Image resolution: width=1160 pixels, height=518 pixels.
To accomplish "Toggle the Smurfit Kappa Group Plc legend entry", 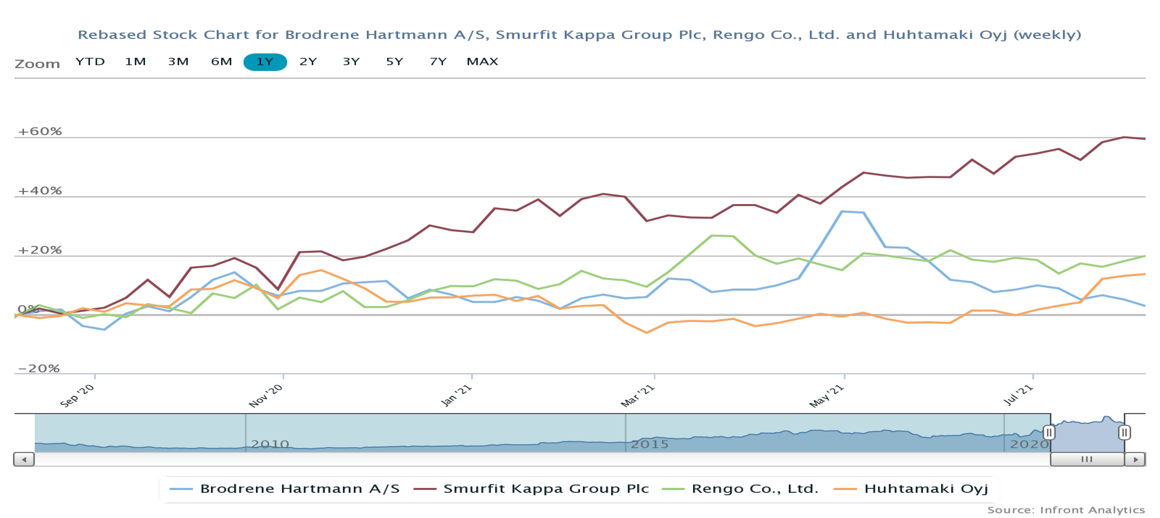I will (x=546, y=489).
